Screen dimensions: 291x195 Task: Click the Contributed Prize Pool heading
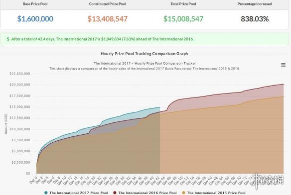108,4
